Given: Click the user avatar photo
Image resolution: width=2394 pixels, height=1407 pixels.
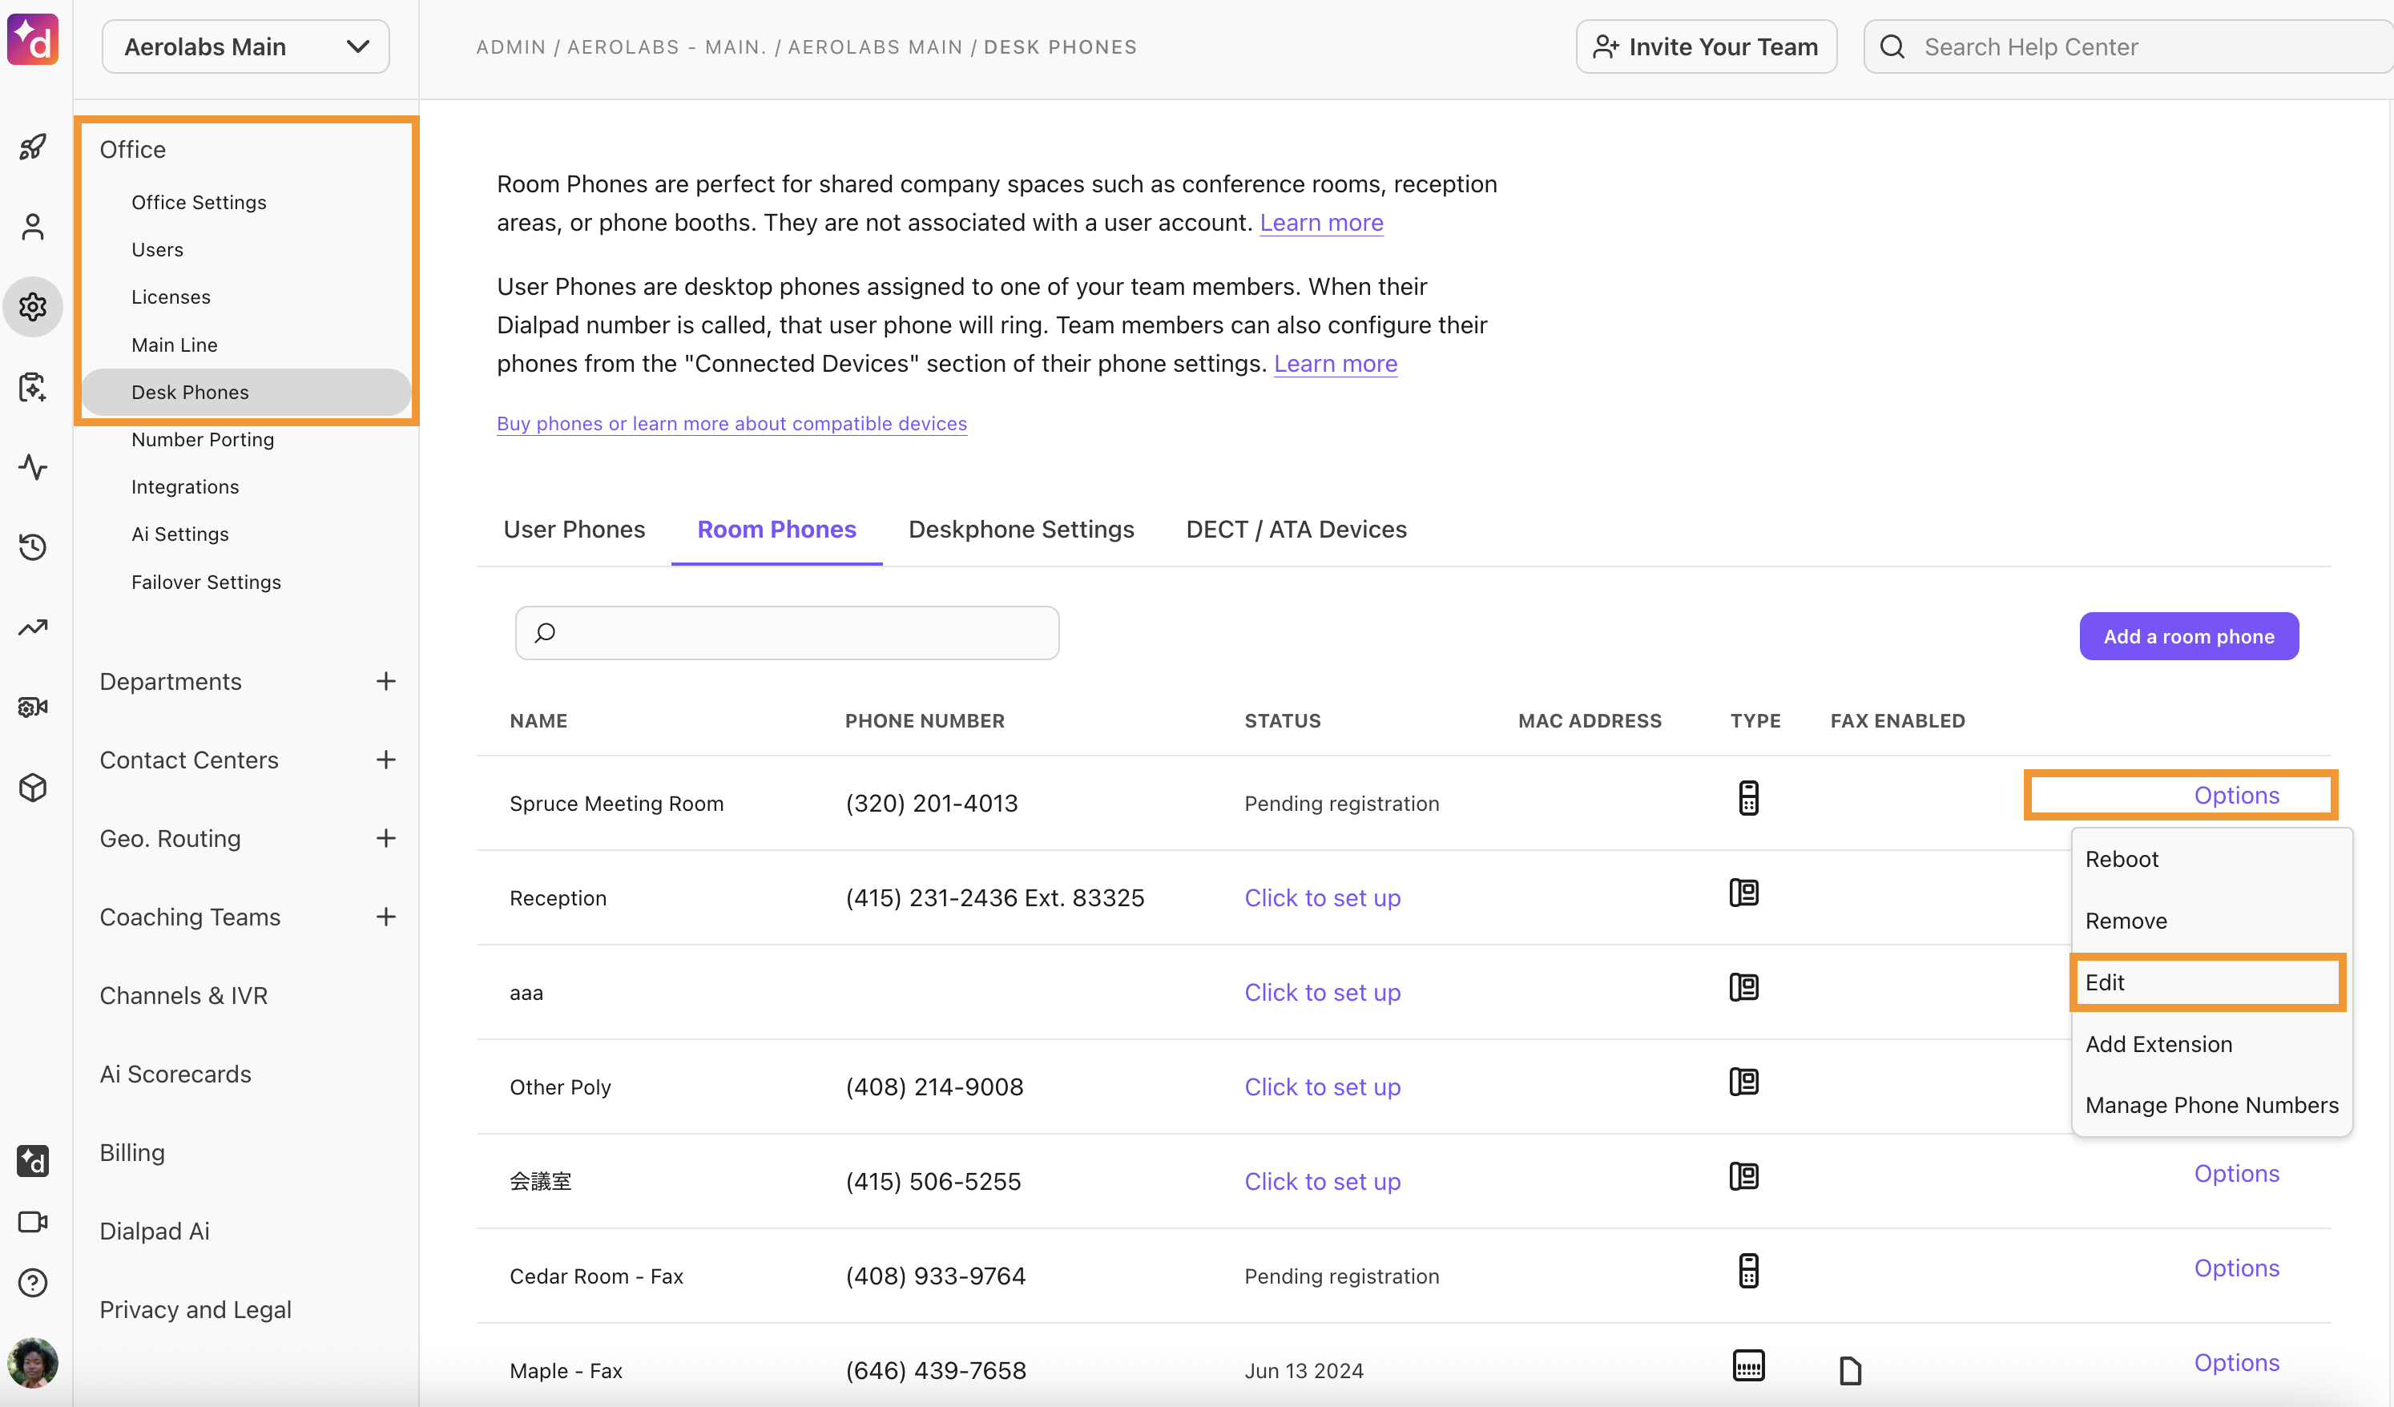Looking at the screenshot, I should 34,1363.
